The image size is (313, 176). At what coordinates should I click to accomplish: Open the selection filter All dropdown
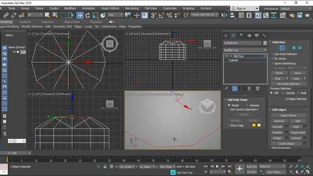coord(35,15)
